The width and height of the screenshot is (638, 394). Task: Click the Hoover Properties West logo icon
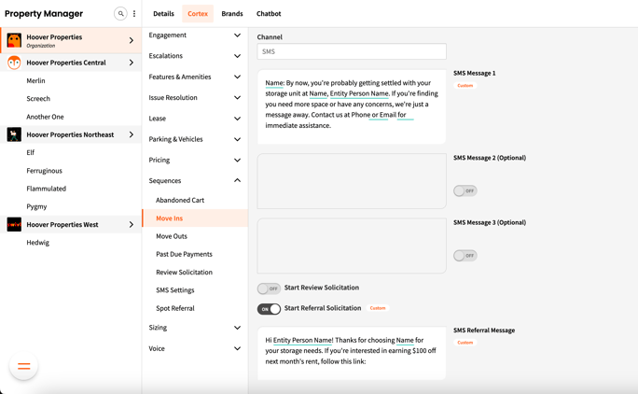coord(14,224)
